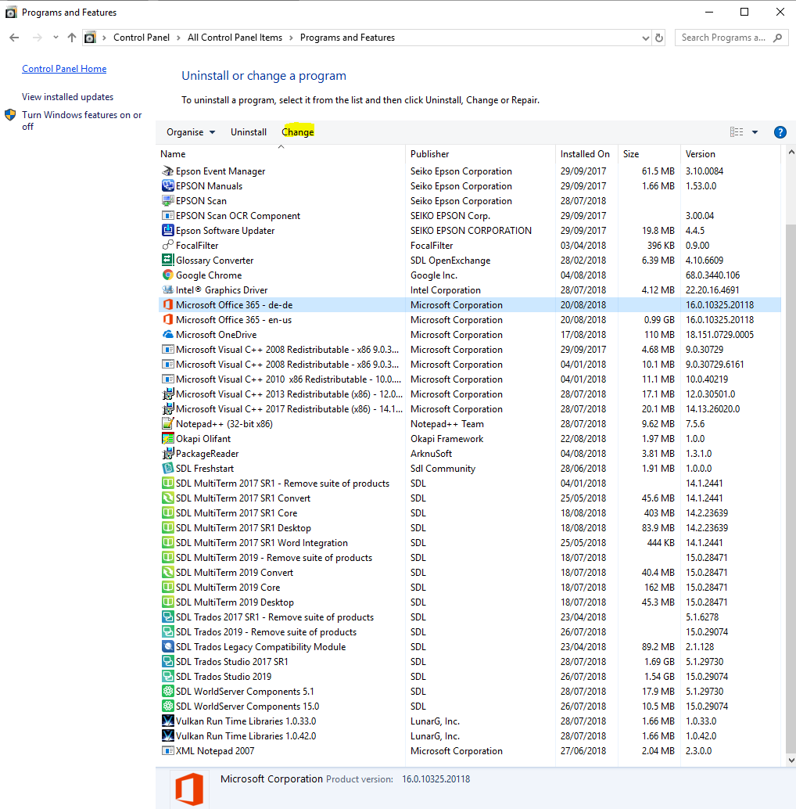Click the FocalFilter program icon
Screen dimensions: 796x809
(x=167, y=245)
